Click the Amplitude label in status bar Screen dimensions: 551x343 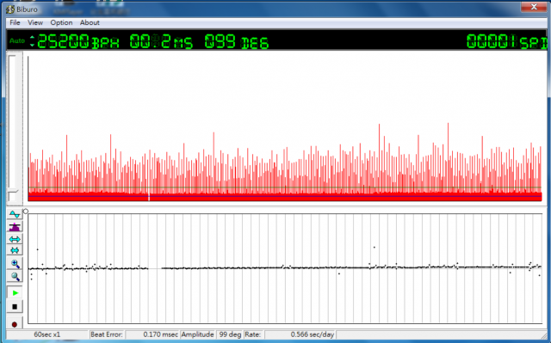(197, 334)
